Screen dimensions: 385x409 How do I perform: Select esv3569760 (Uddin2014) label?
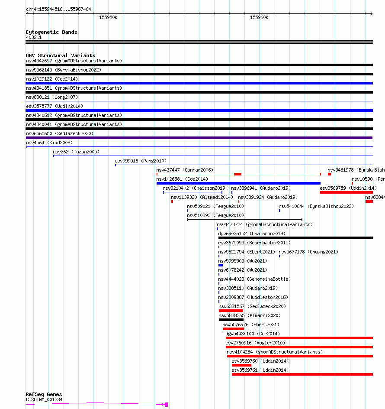coord(260,361)
